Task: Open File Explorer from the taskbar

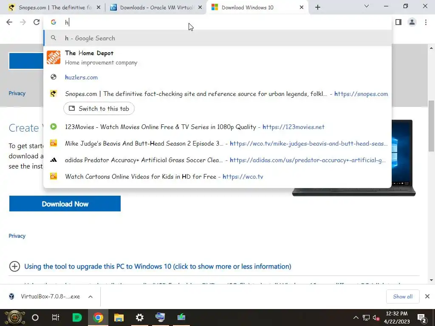Action: pyautogui.click(x=119, y=318)
